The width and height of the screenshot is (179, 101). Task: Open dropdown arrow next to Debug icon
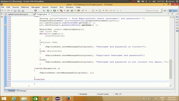coord(51,11)
